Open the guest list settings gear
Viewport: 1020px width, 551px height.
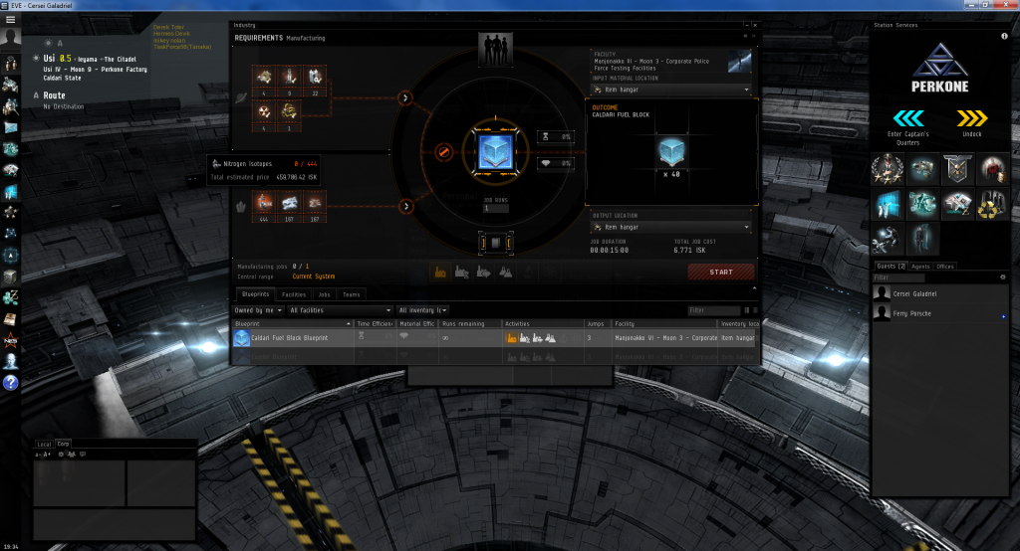[x=1002, y=277]
